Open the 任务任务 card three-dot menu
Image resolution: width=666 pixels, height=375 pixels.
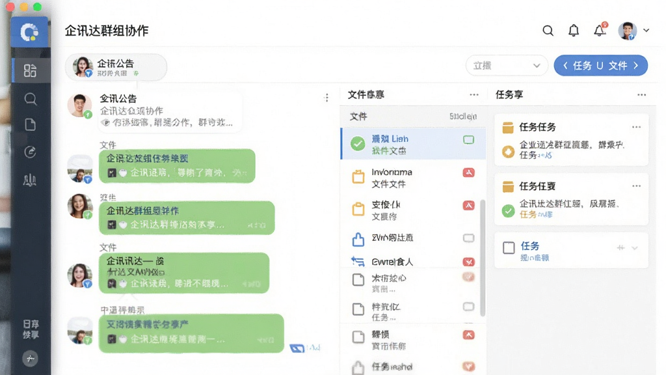tap(636, 127)
